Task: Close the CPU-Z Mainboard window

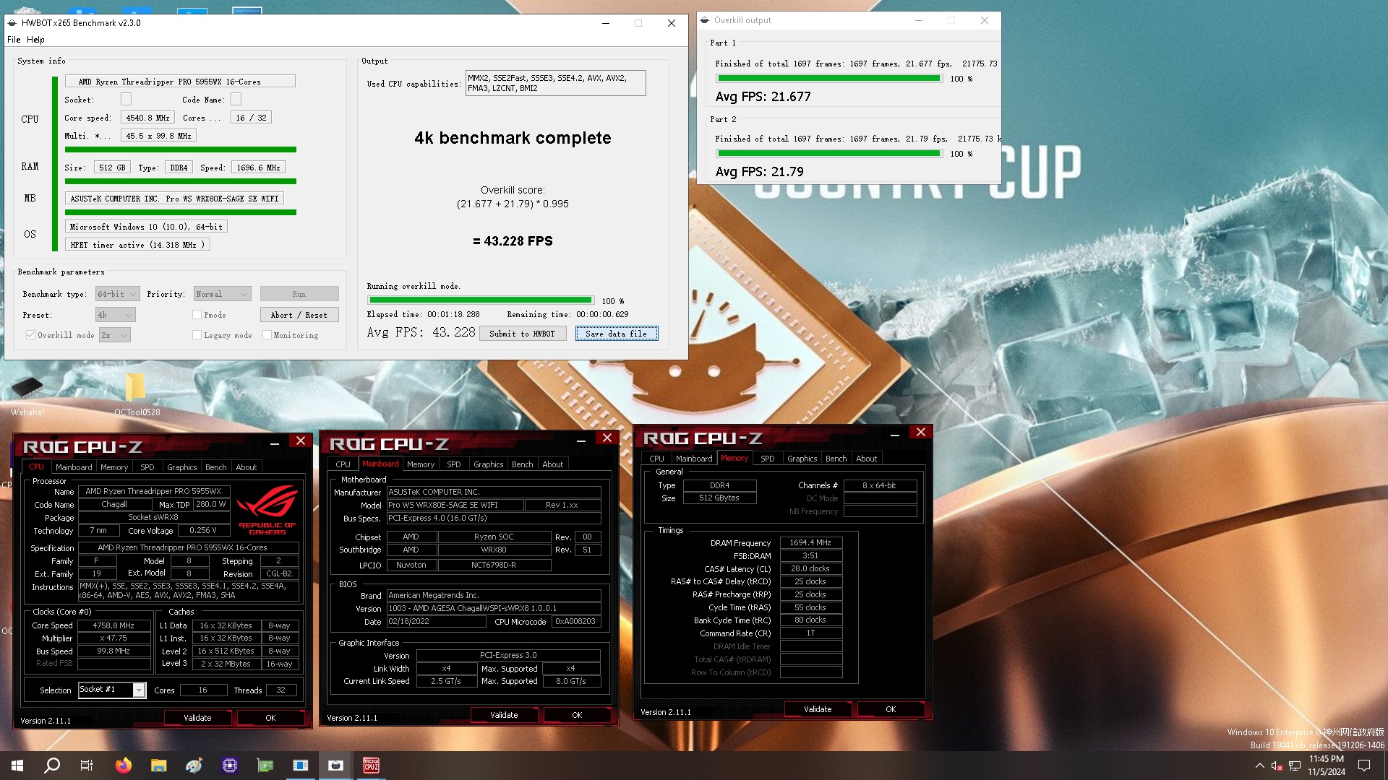Action: coord(607,438)
